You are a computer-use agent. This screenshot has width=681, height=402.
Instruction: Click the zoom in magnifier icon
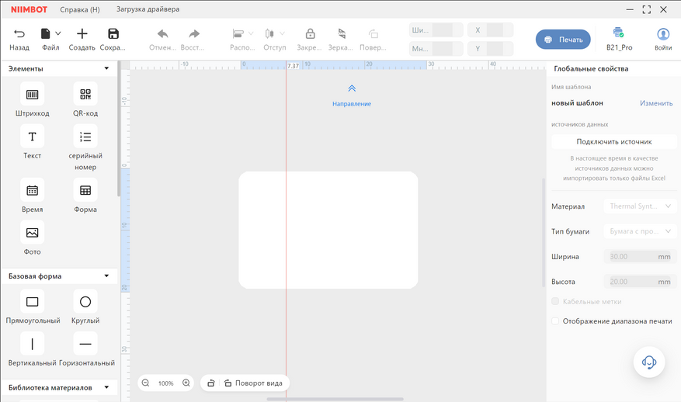click(186, 383)
